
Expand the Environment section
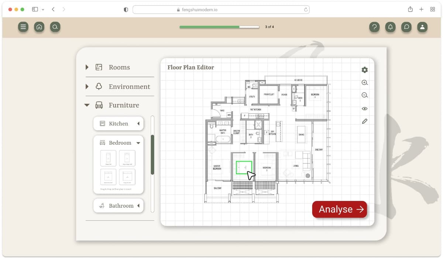(x=87, y=86)
